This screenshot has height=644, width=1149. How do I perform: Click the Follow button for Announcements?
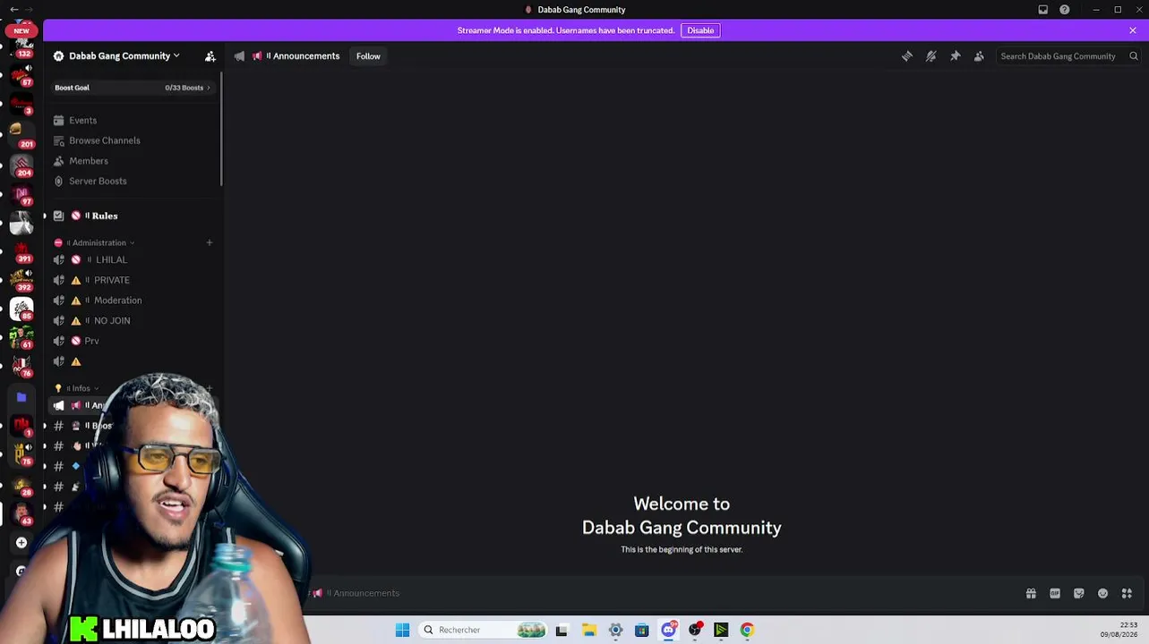coord(368,56)
